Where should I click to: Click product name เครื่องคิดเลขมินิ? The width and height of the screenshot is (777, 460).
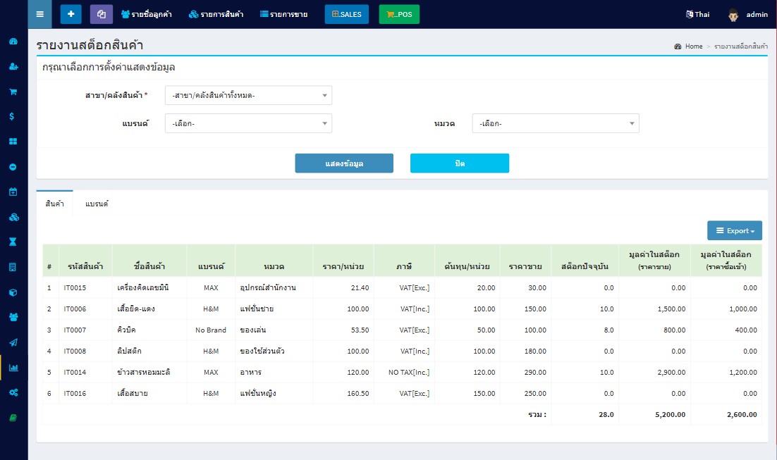coord(142,287)
